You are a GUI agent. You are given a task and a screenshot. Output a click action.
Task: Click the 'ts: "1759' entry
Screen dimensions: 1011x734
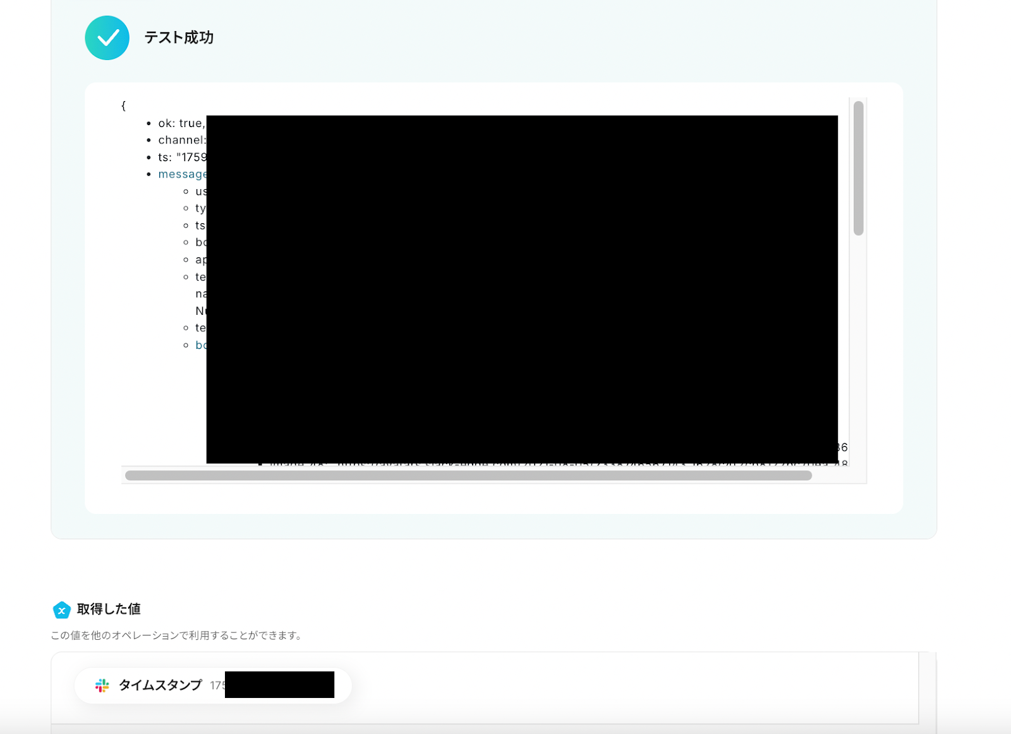click(182, 157)
